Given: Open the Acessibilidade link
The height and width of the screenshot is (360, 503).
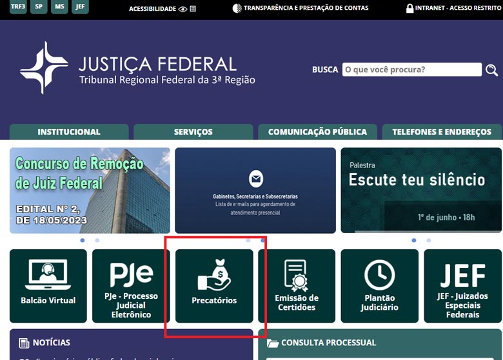Looking at the screenshot, I should coord(152,8).
